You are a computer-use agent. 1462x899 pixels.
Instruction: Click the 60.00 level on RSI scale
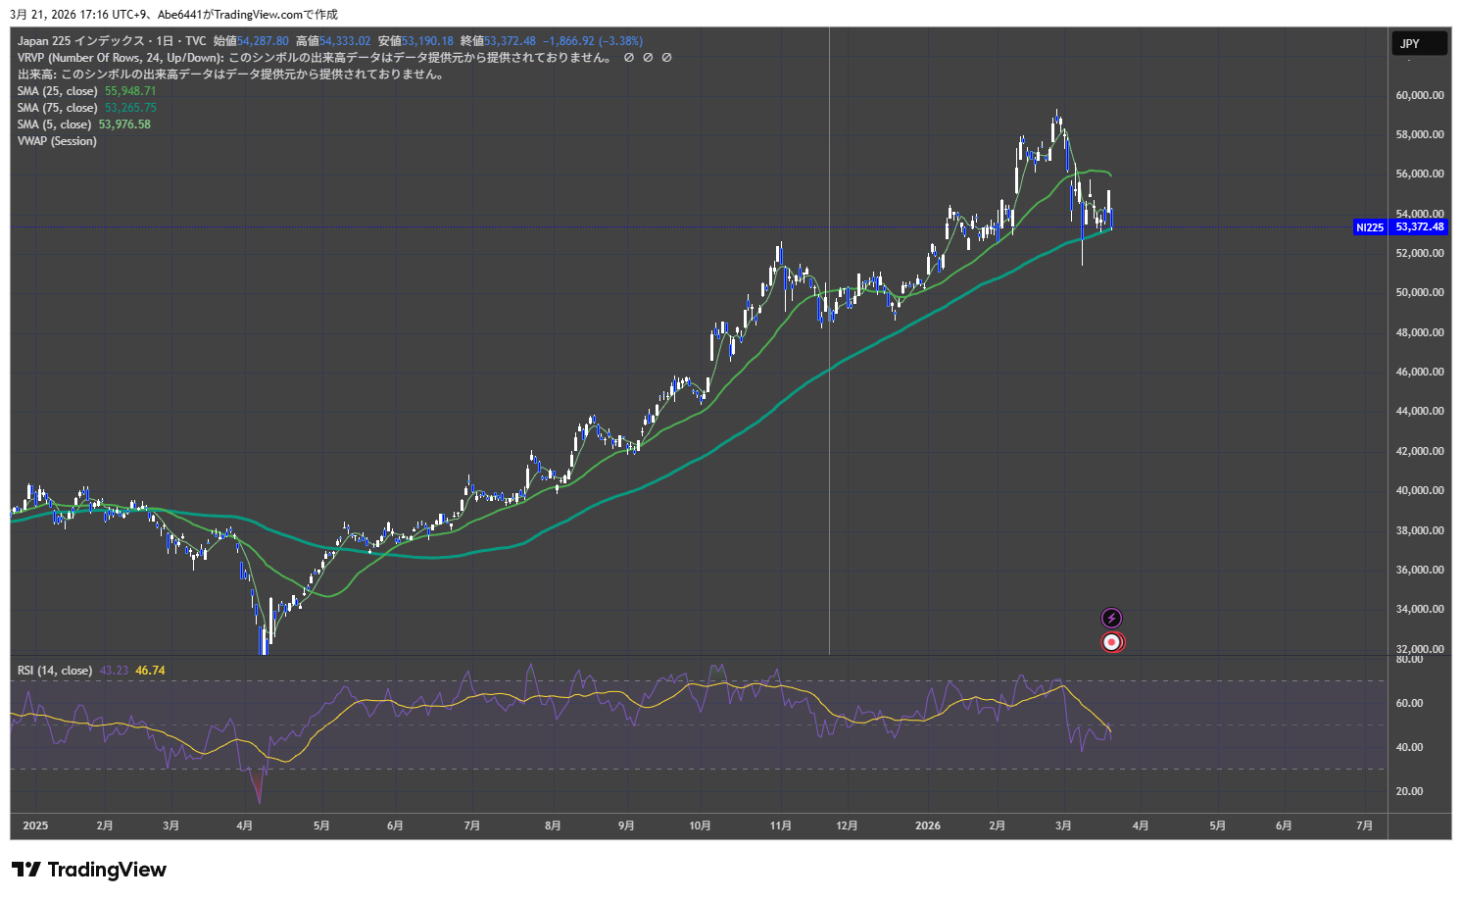click(x=1409, y=703)
